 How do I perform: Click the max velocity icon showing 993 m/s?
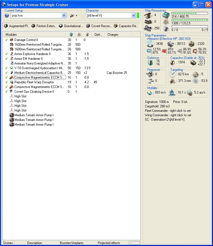[x=150, y=93]
